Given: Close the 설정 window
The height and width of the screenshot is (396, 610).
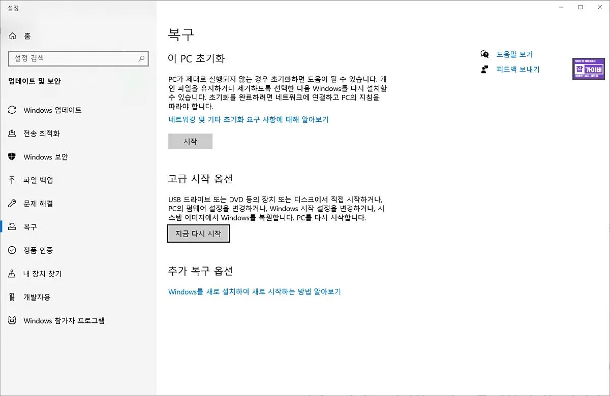Looking at the screenshot, I should tap(599, 7).
